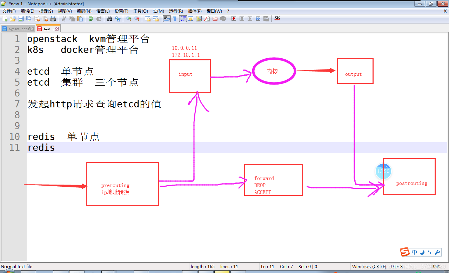Screen dimensions: 449x273
Task: Open Sogou wrench settings icon
Action: (x=437, y=252)
